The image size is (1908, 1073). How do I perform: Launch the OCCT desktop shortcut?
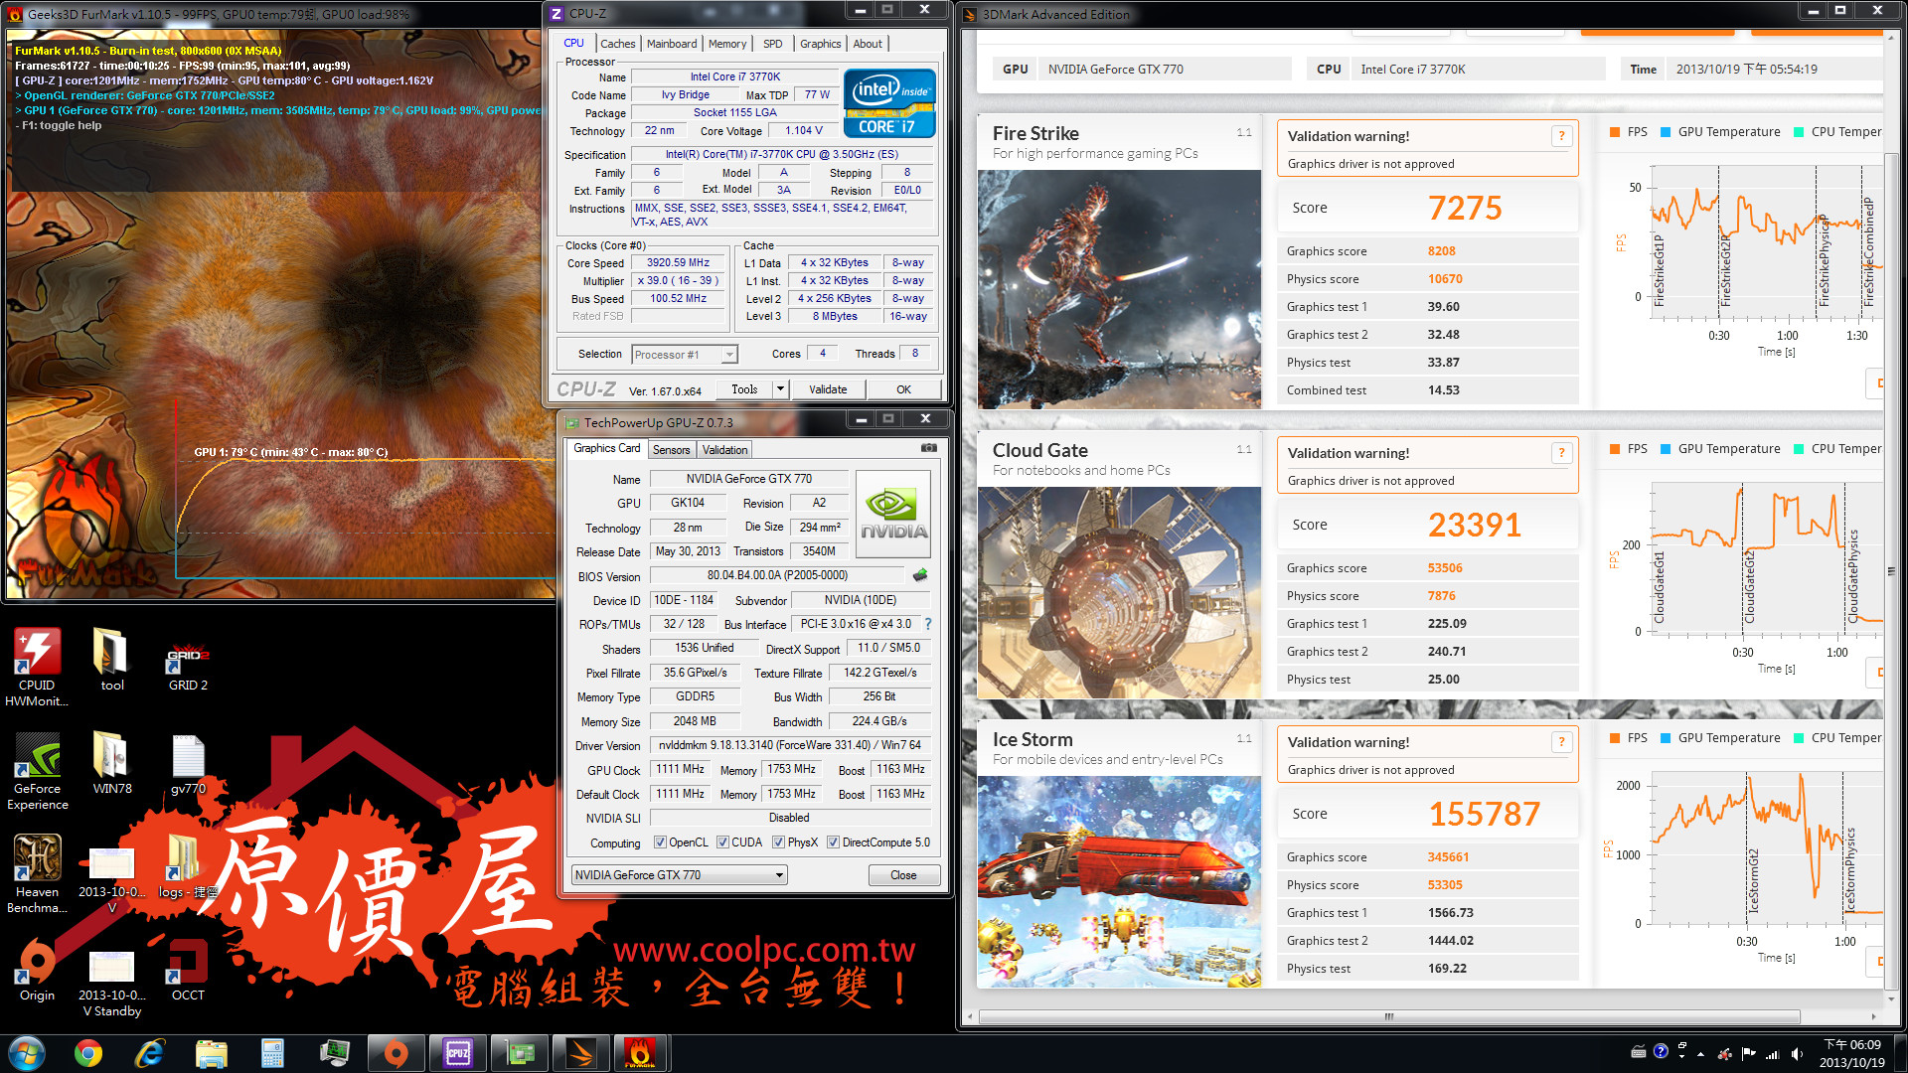pos(188,971)
